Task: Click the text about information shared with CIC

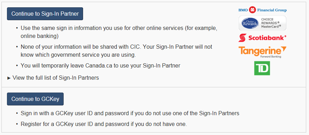Action: click(82, 47)
